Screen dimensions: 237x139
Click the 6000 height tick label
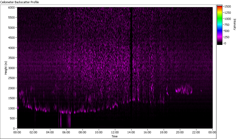11,8
